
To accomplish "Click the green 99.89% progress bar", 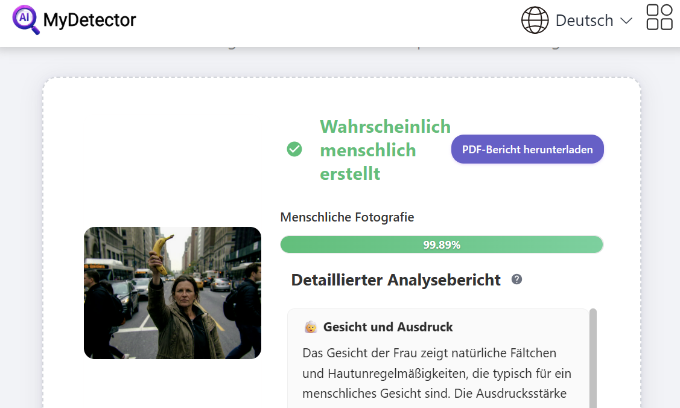I will point(362,244).
